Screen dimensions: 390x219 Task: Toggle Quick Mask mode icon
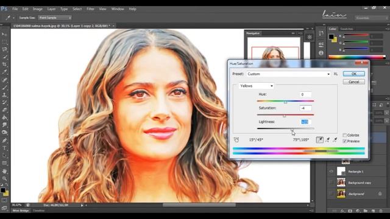(x=4, y=200)
